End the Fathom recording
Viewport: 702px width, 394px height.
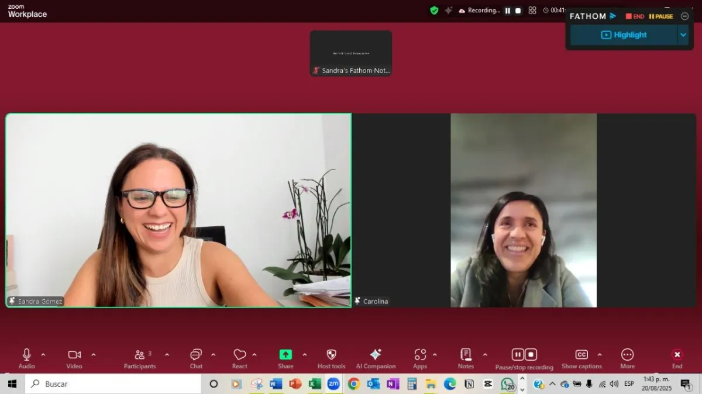[x=635, y=16]
